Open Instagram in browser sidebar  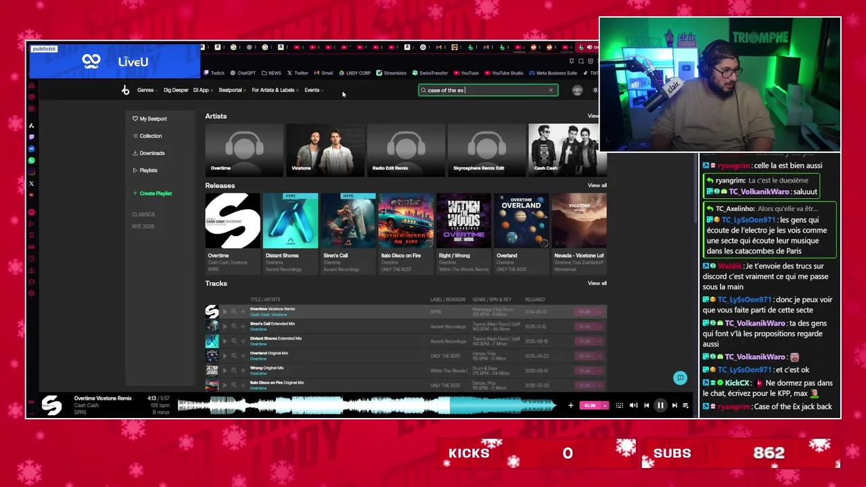[x=31, y=172]
